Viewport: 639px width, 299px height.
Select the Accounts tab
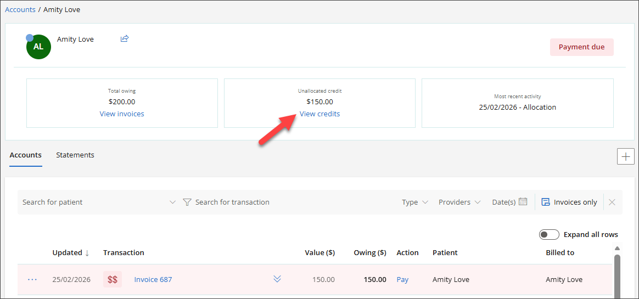[x=26, y=155]
